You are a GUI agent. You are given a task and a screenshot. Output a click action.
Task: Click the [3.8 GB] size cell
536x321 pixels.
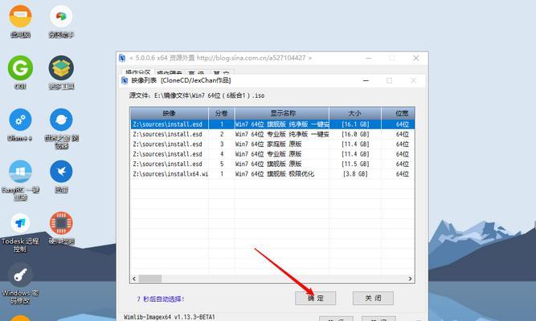pyautogui.click(x=355, y=174)
